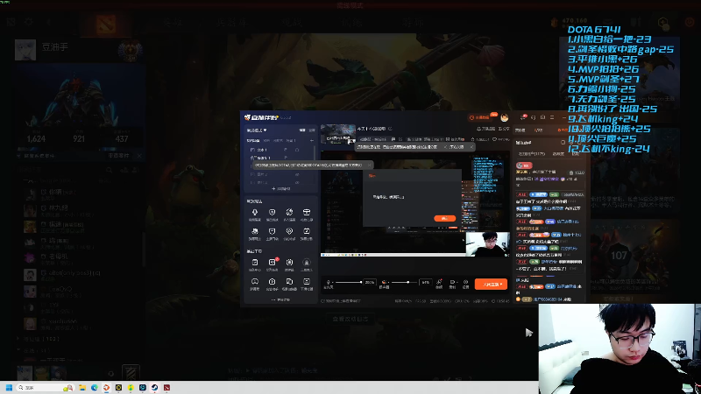Click the striped banner icon at Dota bottom bar
Image resolution: width=701 pixels, height=394 pixels.
[131, 373]
